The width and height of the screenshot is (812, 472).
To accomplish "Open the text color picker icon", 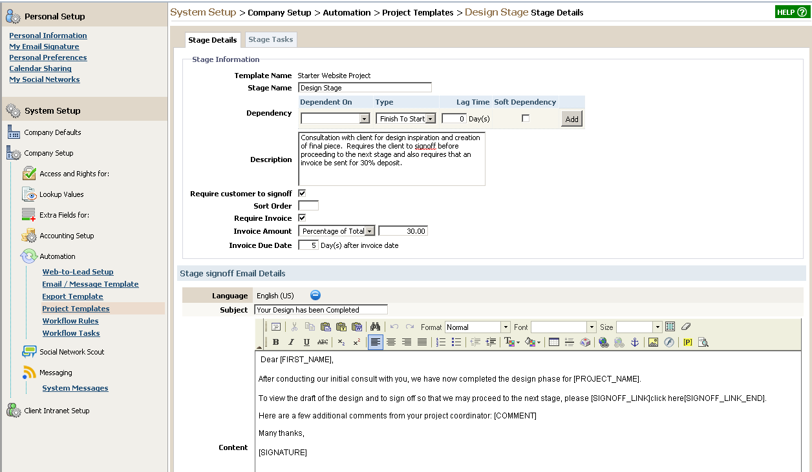I will [509, 342].
